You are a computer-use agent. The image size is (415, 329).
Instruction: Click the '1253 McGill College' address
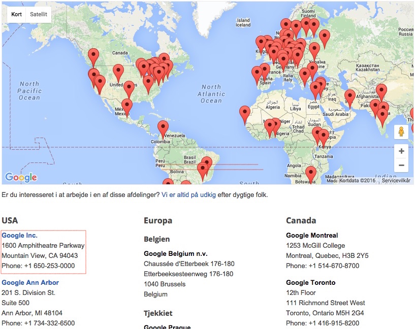click(x=315, y=245)
